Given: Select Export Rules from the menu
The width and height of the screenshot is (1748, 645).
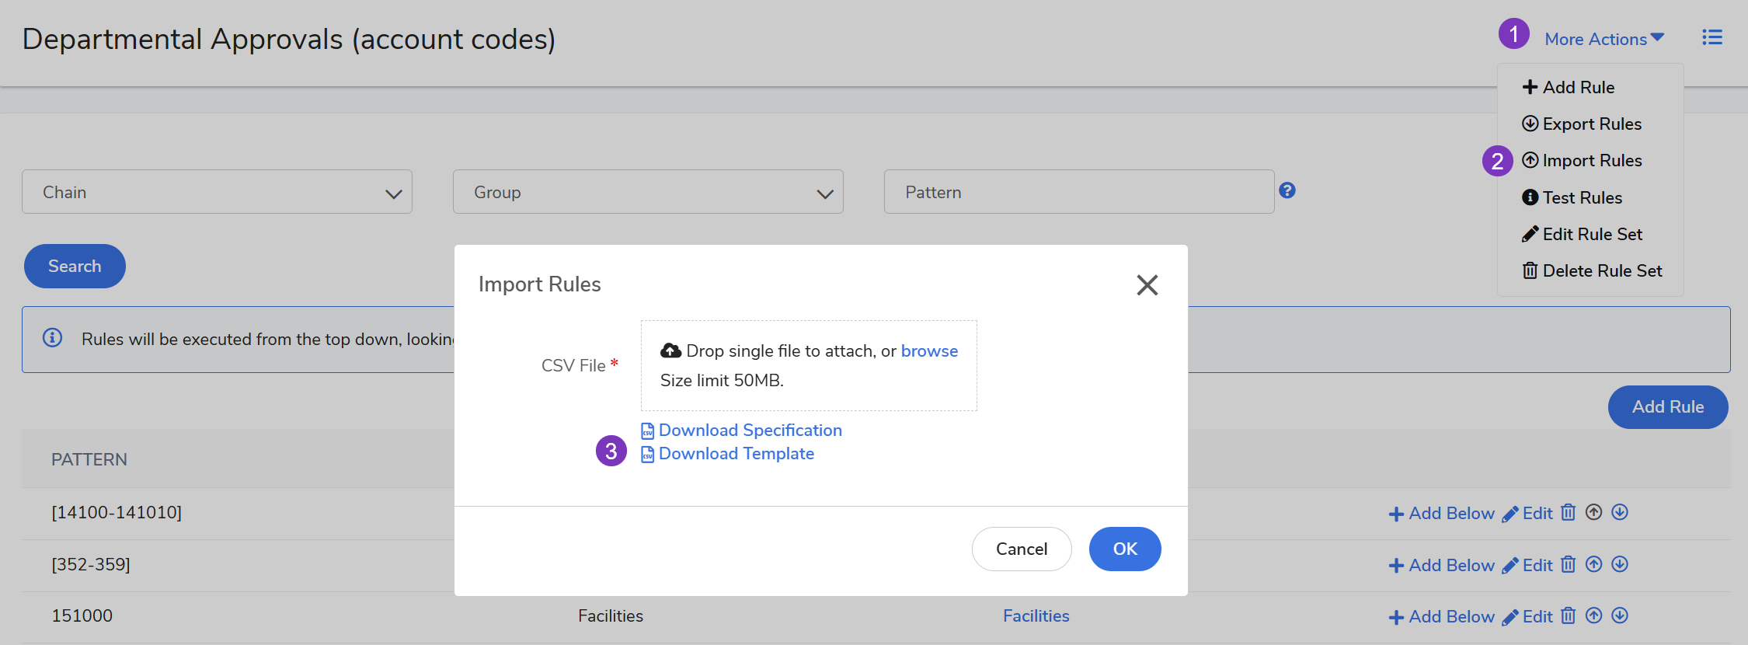Looking at the screenshot, I should pyautogui.click(x=1591, y=124).
